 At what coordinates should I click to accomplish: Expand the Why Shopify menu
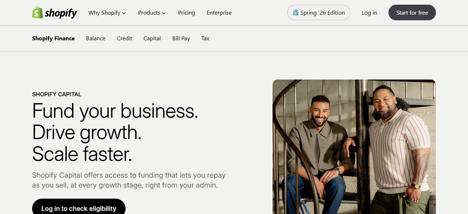pos(107,13)
